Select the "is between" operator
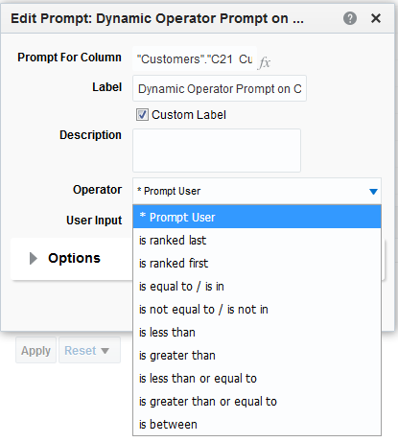 257,424
